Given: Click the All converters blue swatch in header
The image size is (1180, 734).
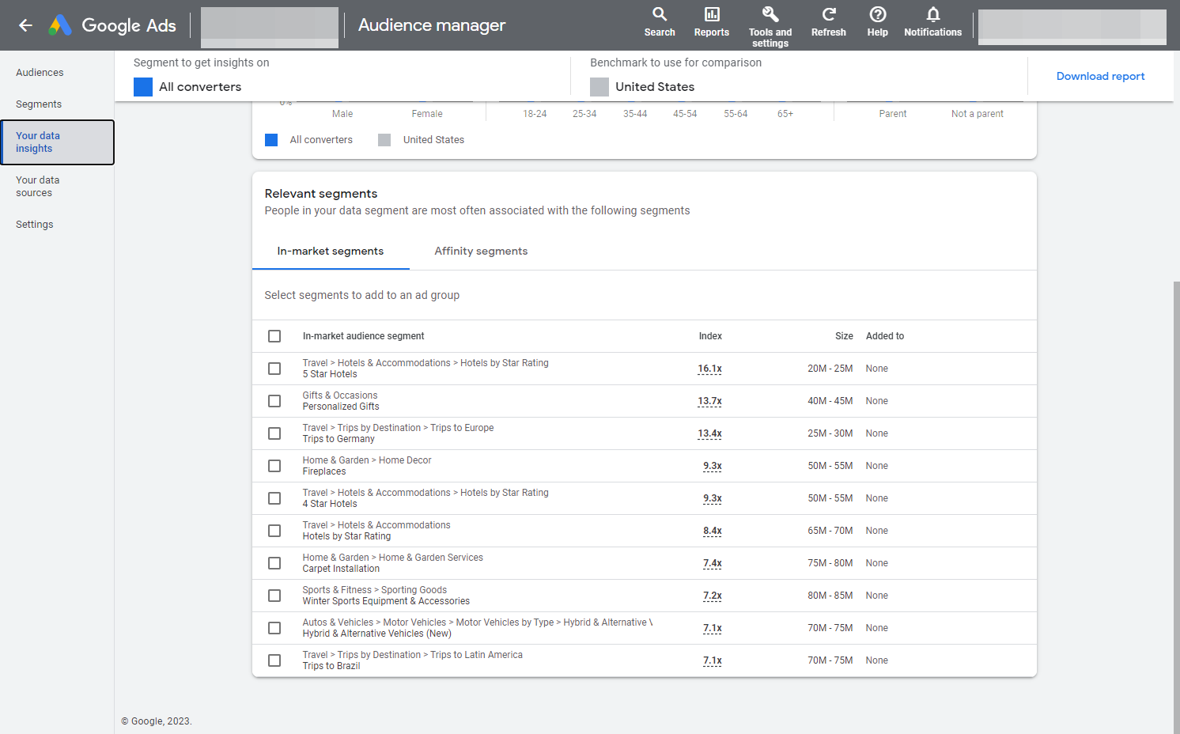Looking at the screenshot, I should [143, 87].
